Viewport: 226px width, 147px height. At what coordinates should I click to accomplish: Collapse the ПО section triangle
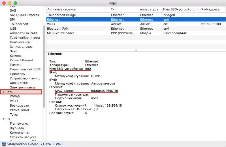point(4,119)
